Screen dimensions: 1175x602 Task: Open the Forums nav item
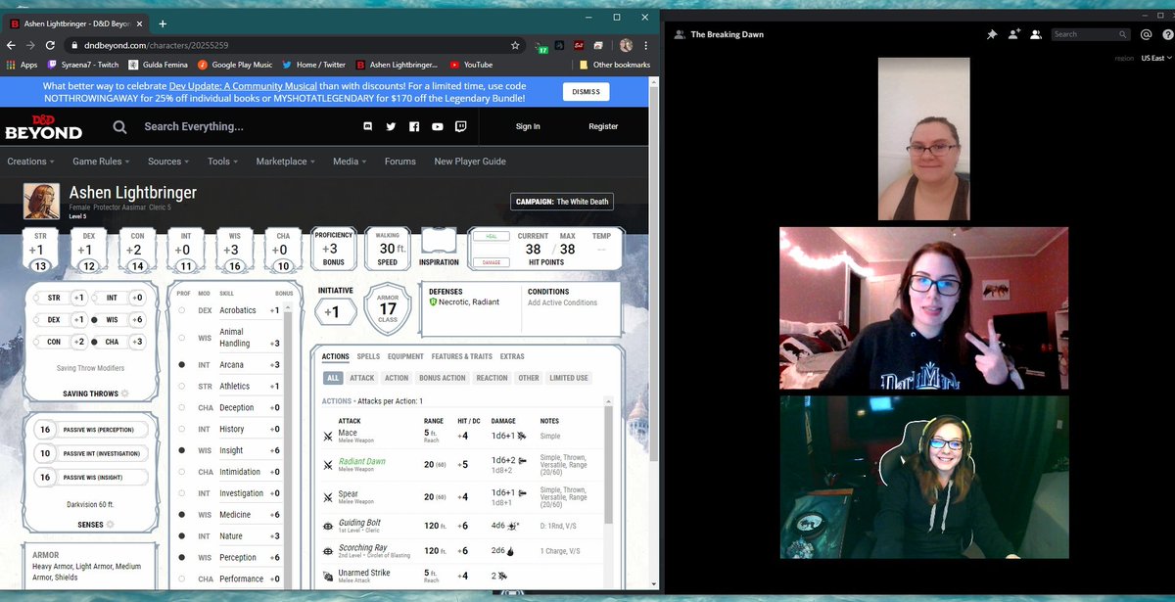coord(399,162)
